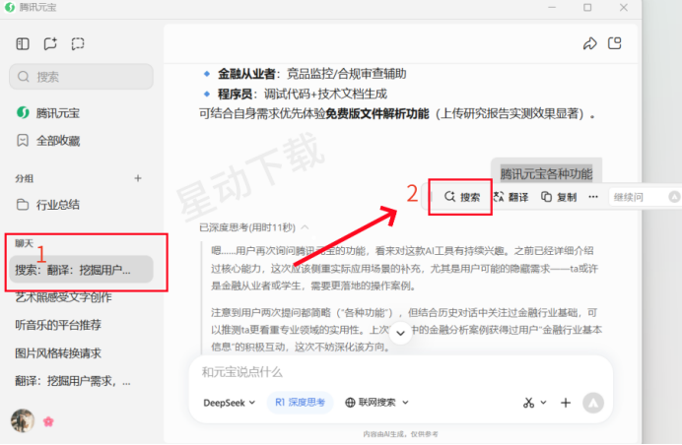
Task: Click the highlighted message 腾讯元宝各种功能
Action: pos(546,174)
